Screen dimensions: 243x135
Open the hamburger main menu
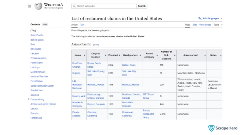(x=29, y=6)
